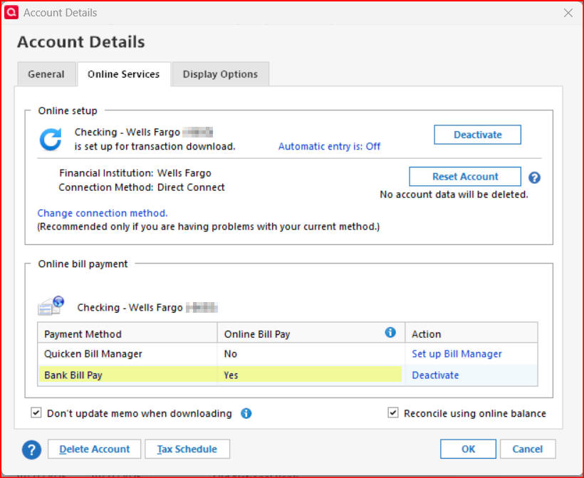Click the Reset Account button
Viewport: 584px width, 478px height.
pos(465,176)
